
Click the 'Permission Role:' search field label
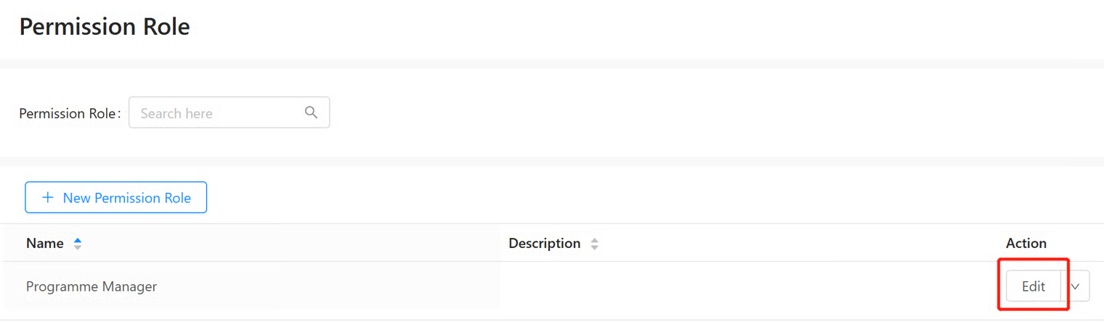pyautogui.click(x=69, y=114)
